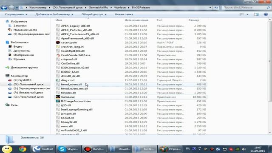Image resolution: width=272 pixels, height=153 pixels.
Task: Click the Forward navigation arrow
Action: [11, 8]
